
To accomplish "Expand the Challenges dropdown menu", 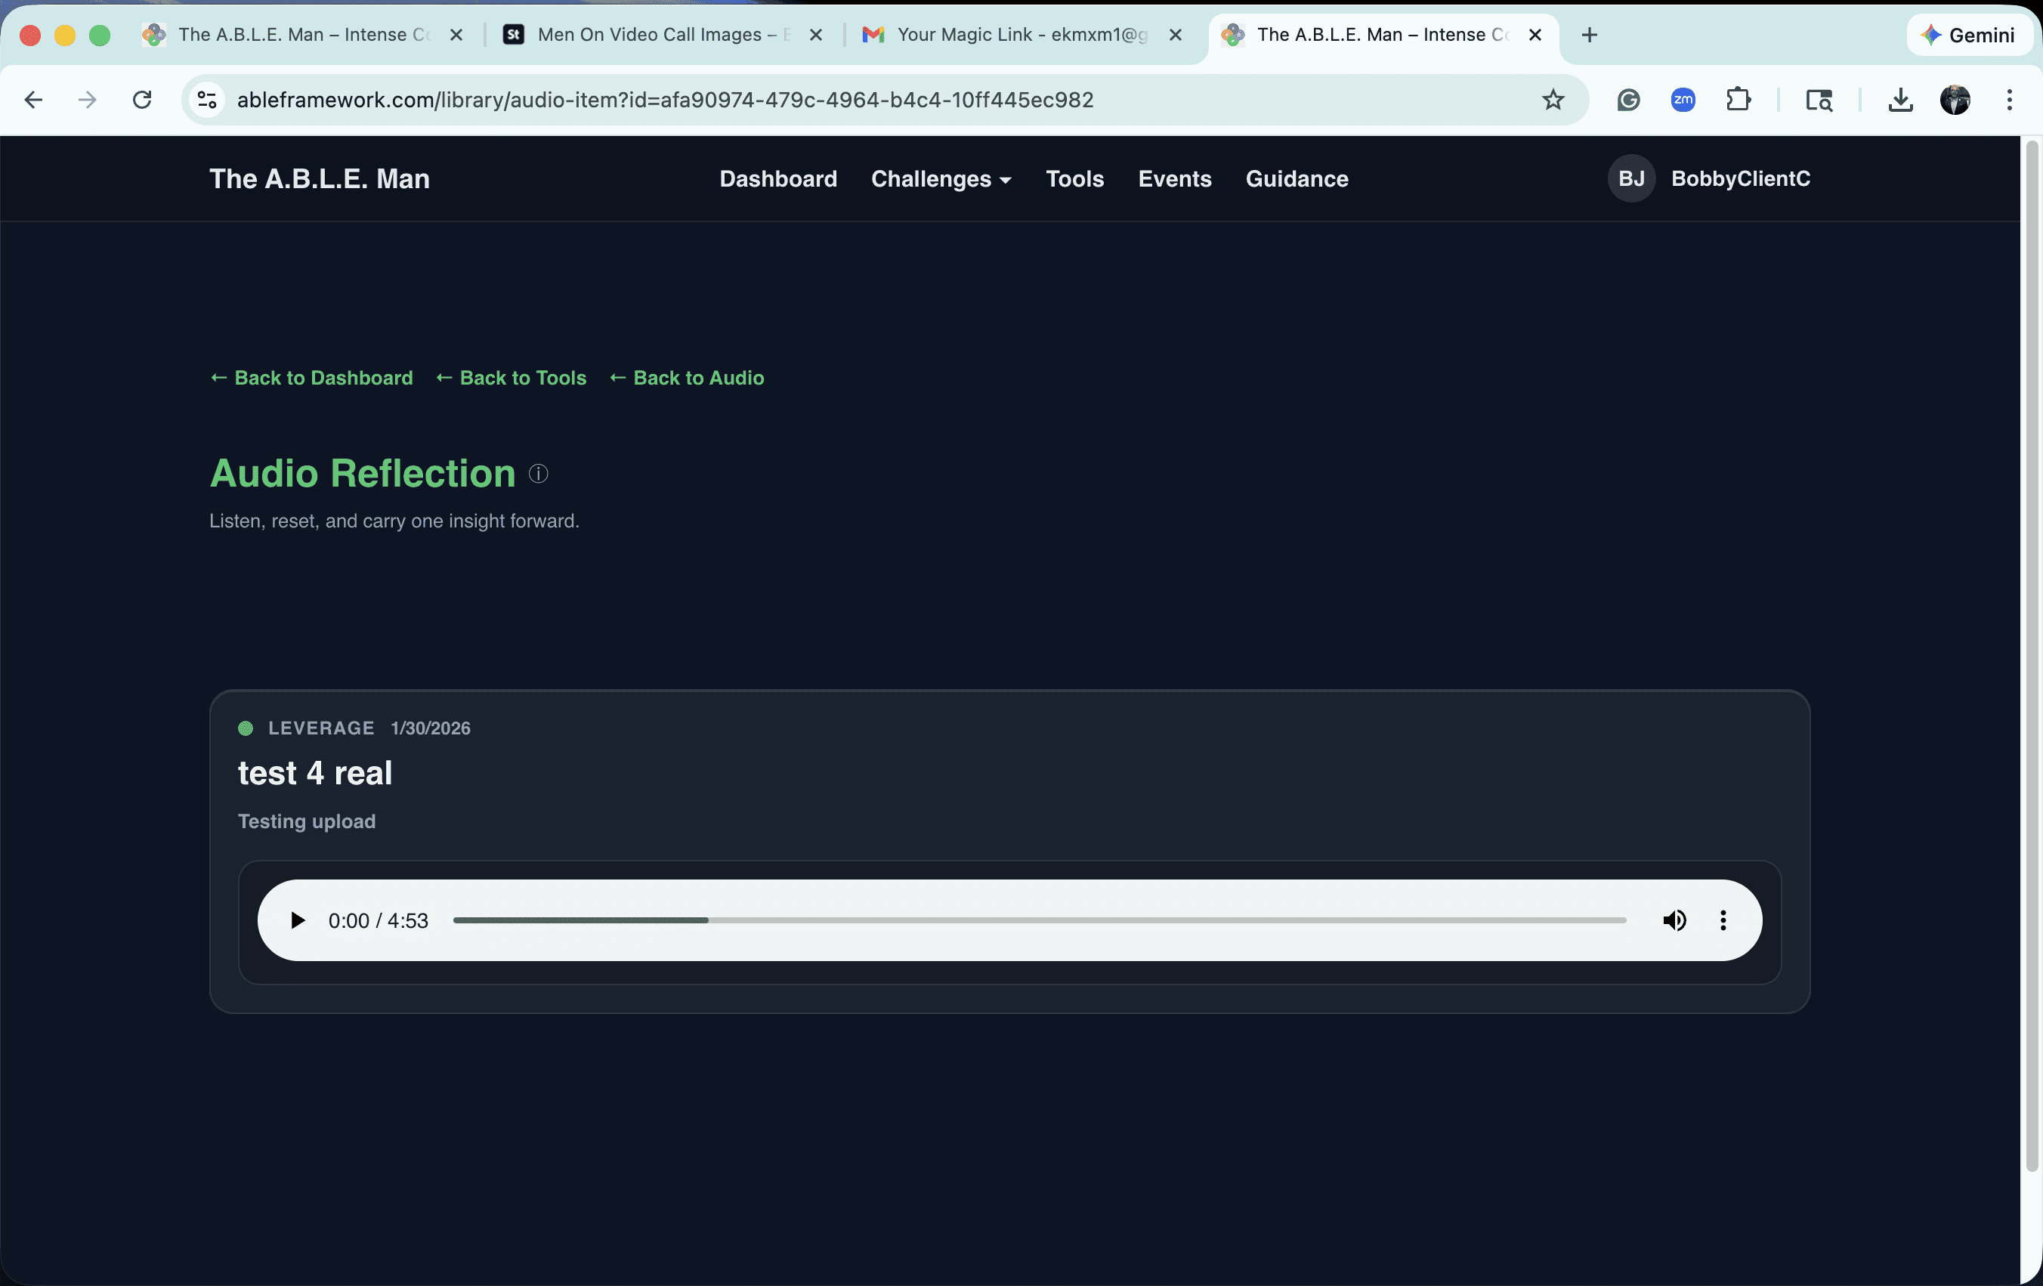I will [x=940, y=179].
